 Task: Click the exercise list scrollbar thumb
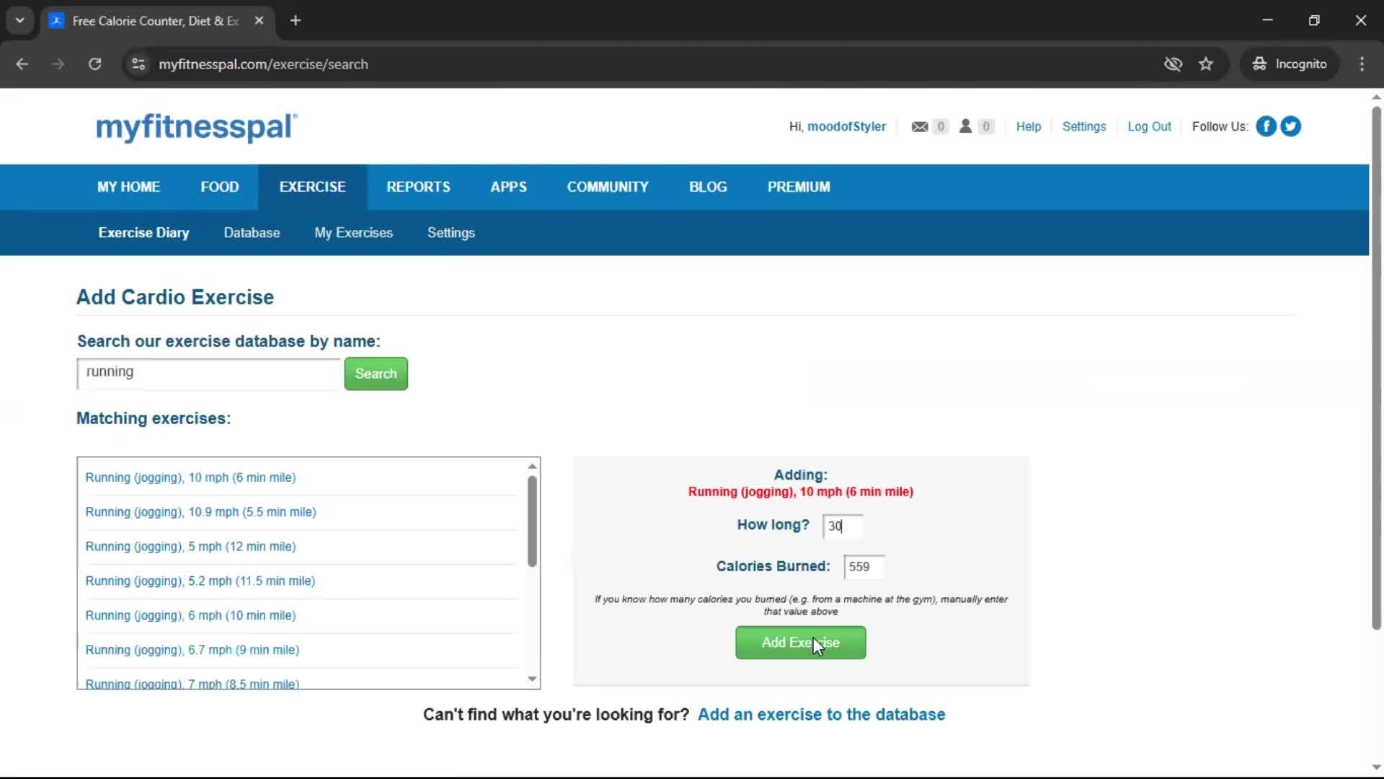tap(532, 521)
